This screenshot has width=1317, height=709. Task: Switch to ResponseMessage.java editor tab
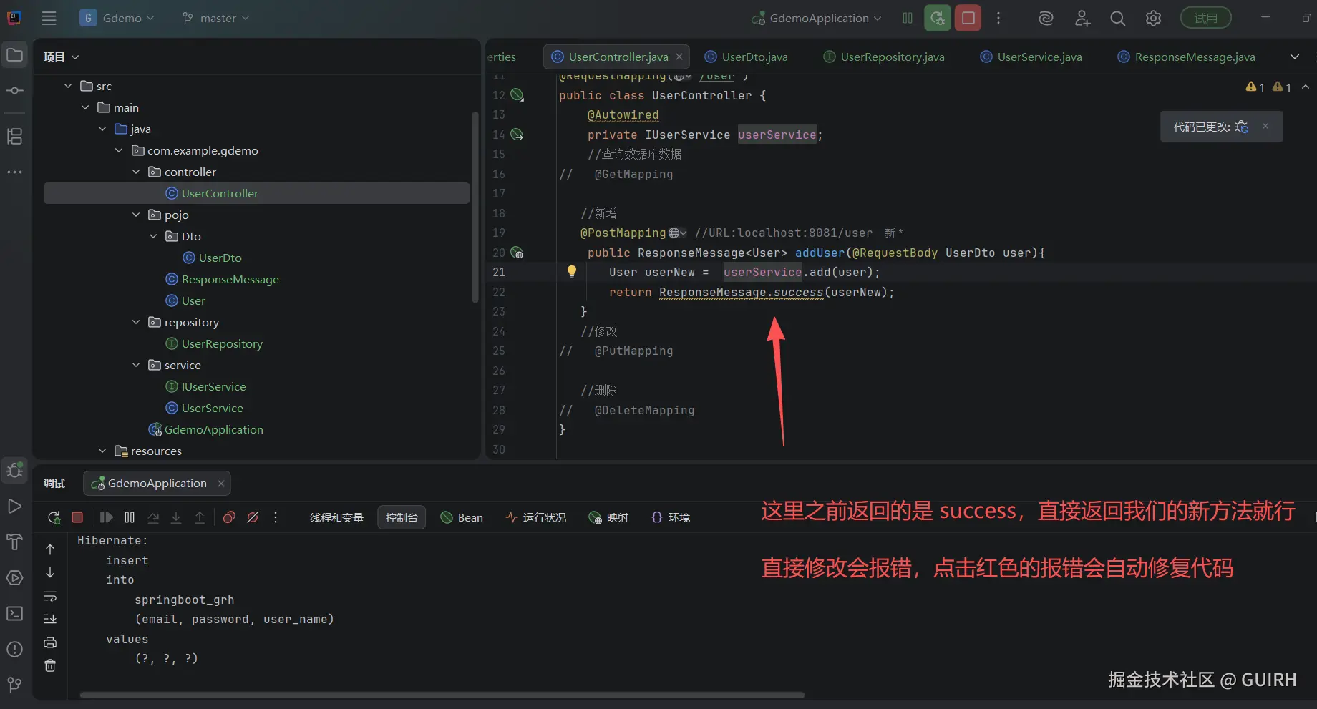(1187, 57)
